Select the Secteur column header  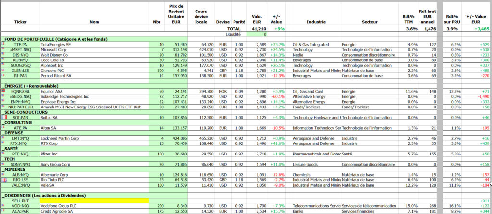point(369,22)
